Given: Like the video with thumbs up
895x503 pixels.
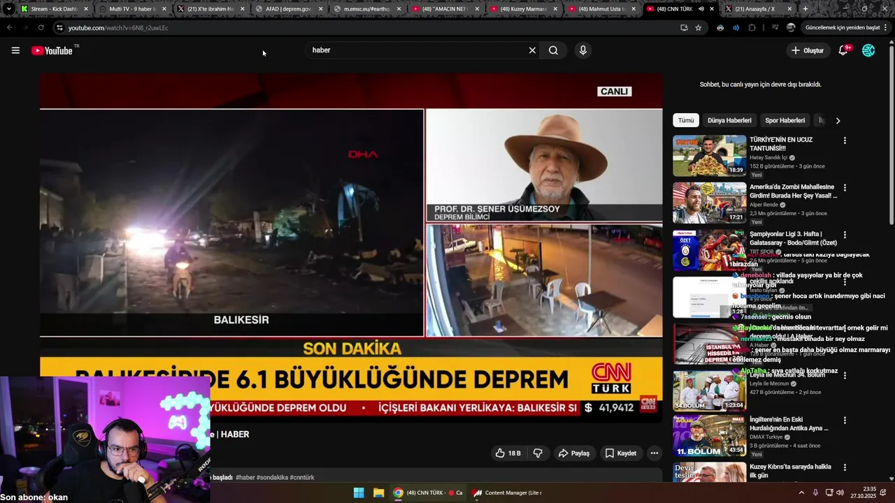Looking at the screenshot, I should click(508, 453).
